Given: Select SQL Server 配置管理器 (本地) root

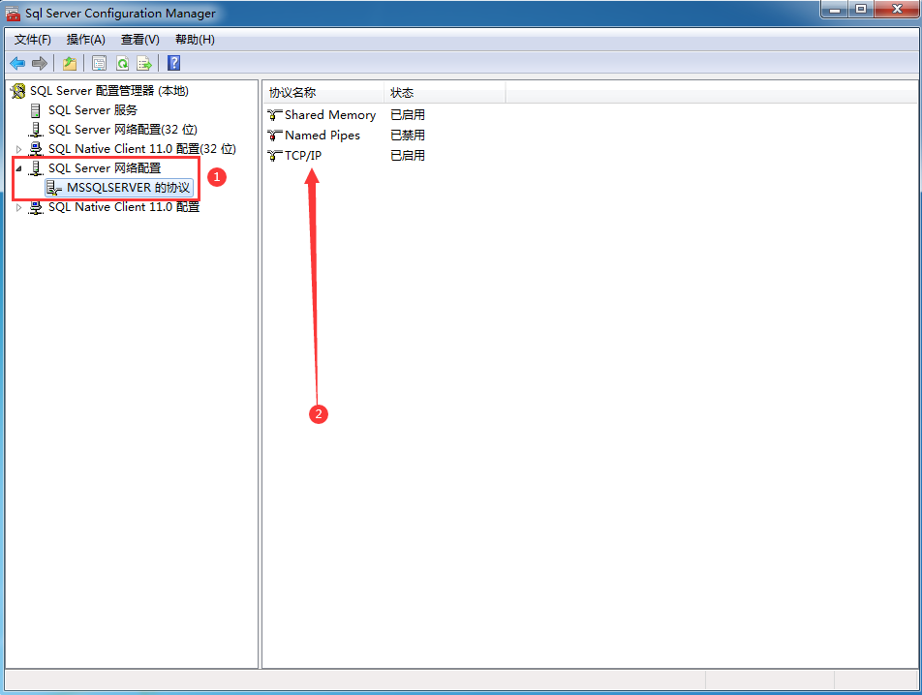Looking at the screenshot, I should click(109, 90).
